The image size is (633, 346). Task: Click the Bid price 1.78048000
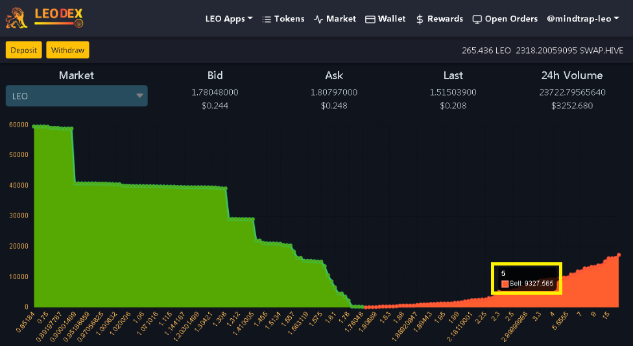point(215,92)
